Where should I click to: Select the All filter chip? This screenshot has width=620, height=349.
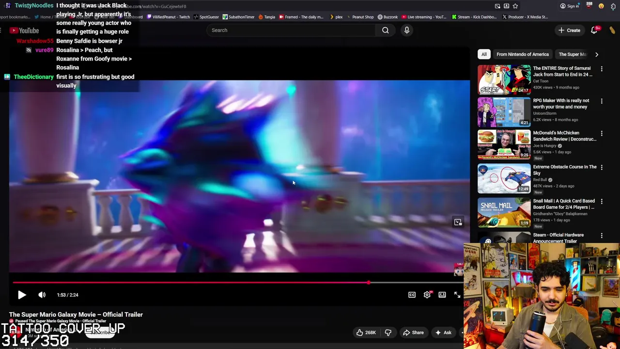click(484, 54)
